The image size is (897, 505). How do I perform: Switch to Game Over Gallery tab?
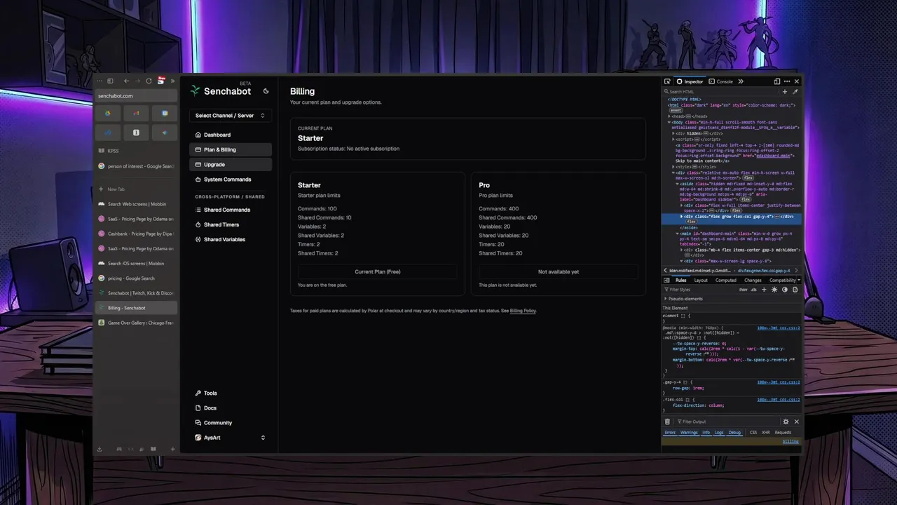point(136,323)
